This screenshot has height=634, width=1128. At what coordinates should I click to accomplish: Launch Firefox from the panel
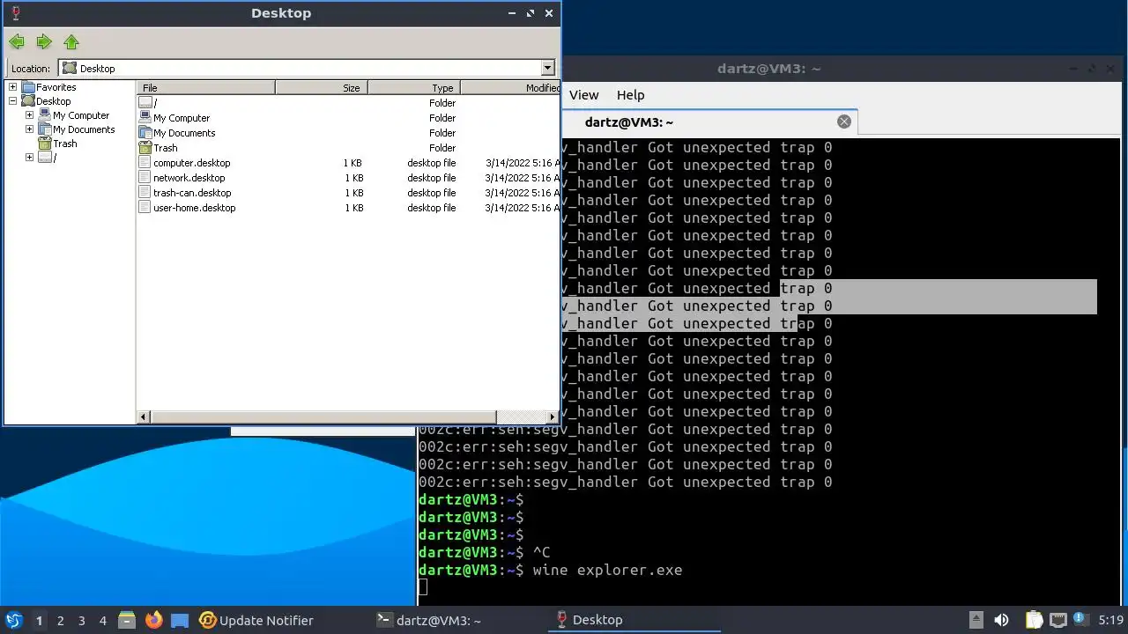[x=154, y=620]
